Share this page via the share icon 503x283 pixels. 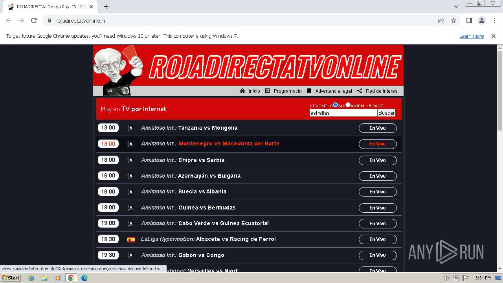tap(441, 21)
